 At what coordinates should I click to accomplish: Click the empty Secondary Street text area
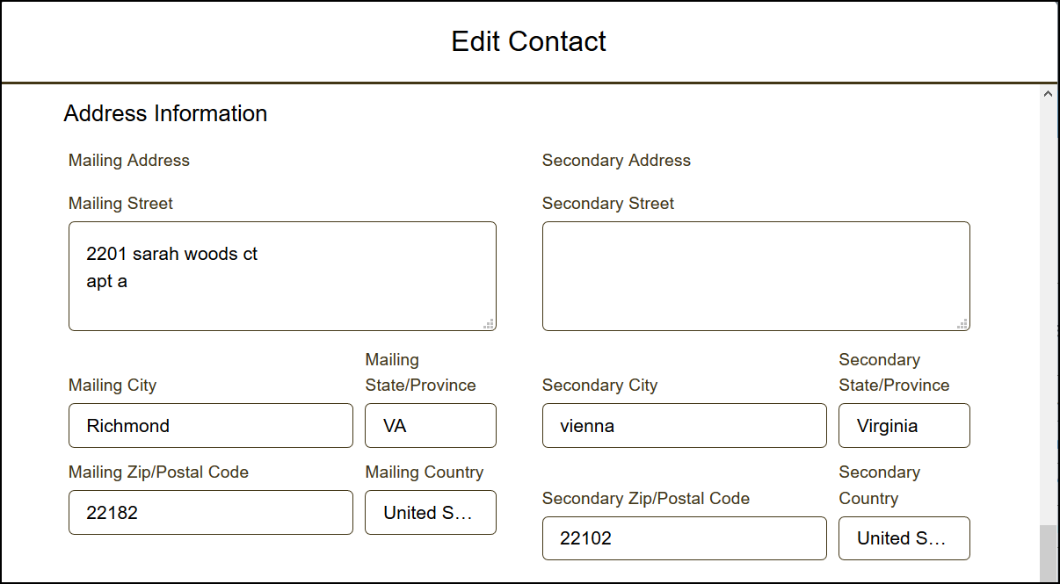(756, 276)
